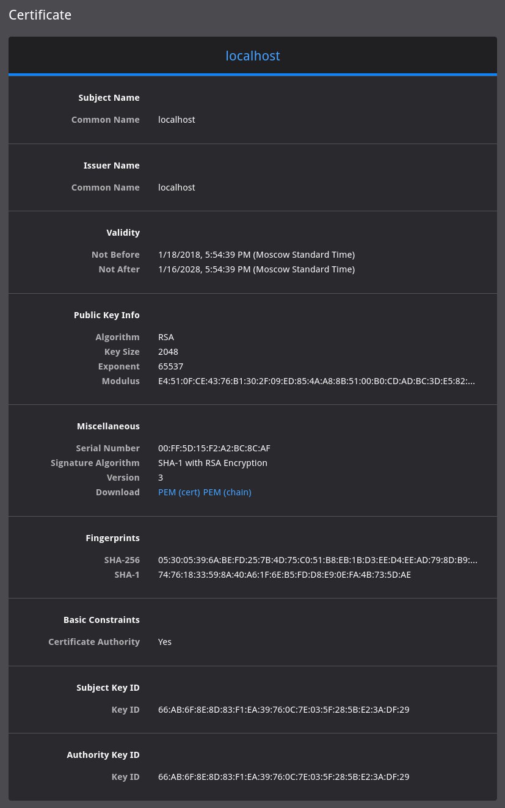Image resolution: width=505 pixels, height=808 pixels.
Task: Click the Key Size value 2048
Action: [168, 352]
